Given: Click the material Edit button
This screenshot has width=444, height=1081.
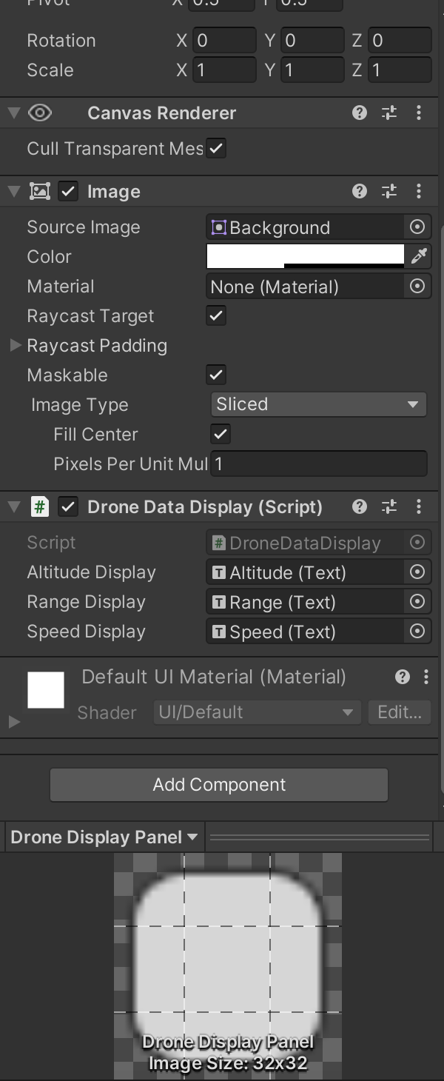Looking at the screenshot, I should click(x=399, y=712).
